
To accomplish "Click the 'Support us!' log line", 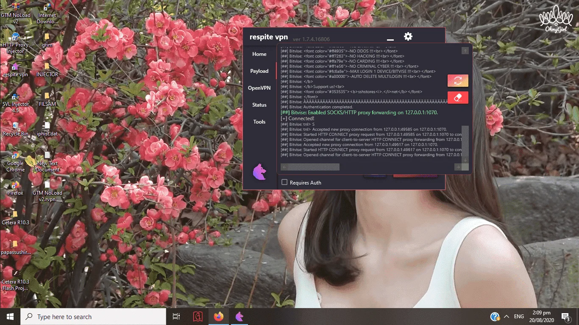I will click(x=313, y=87).
